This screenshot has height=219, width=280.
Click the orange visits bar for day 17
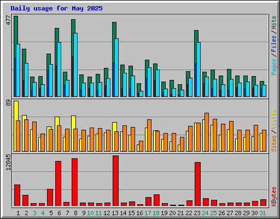click(149, 135)
